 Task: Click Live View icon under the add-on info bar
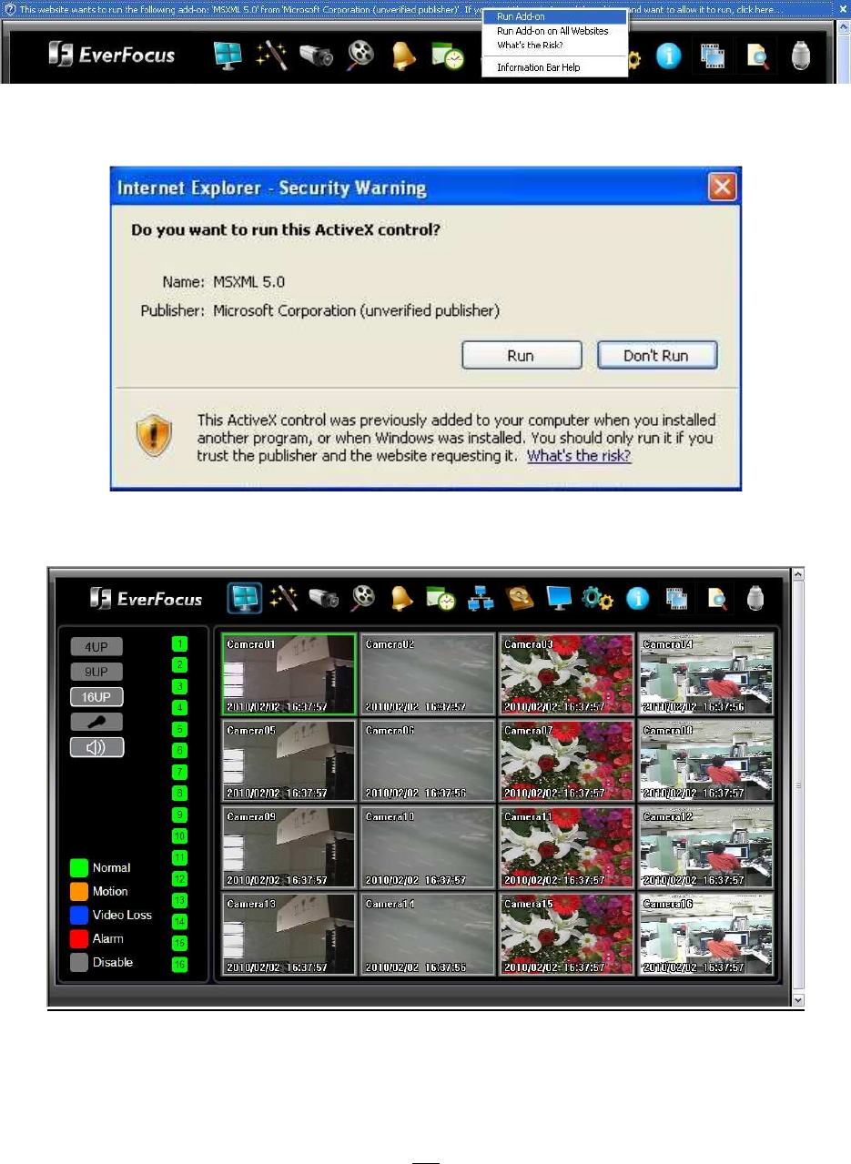(x=228, y=56)
